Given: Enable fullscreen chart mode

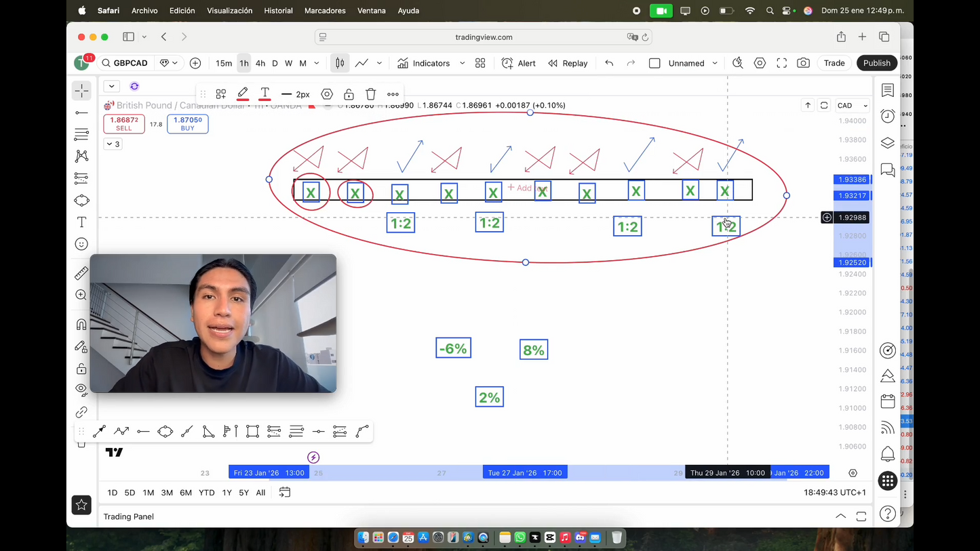Looking at the screenshot, I should pyautogui.click(x=781, y=63).
